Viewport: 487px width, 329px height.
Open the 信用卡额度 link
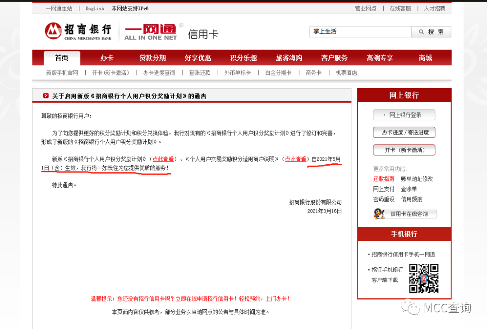point(412,199)
